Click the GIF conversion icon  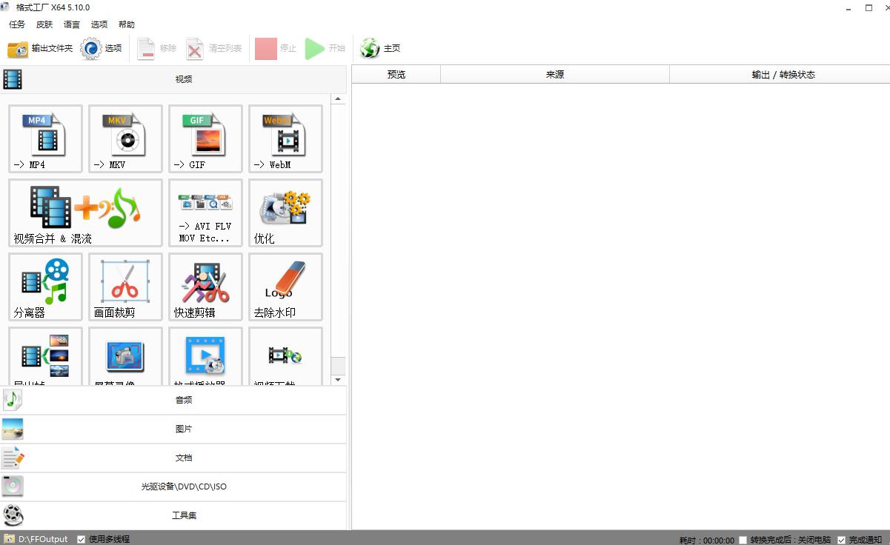pos(205,138)
